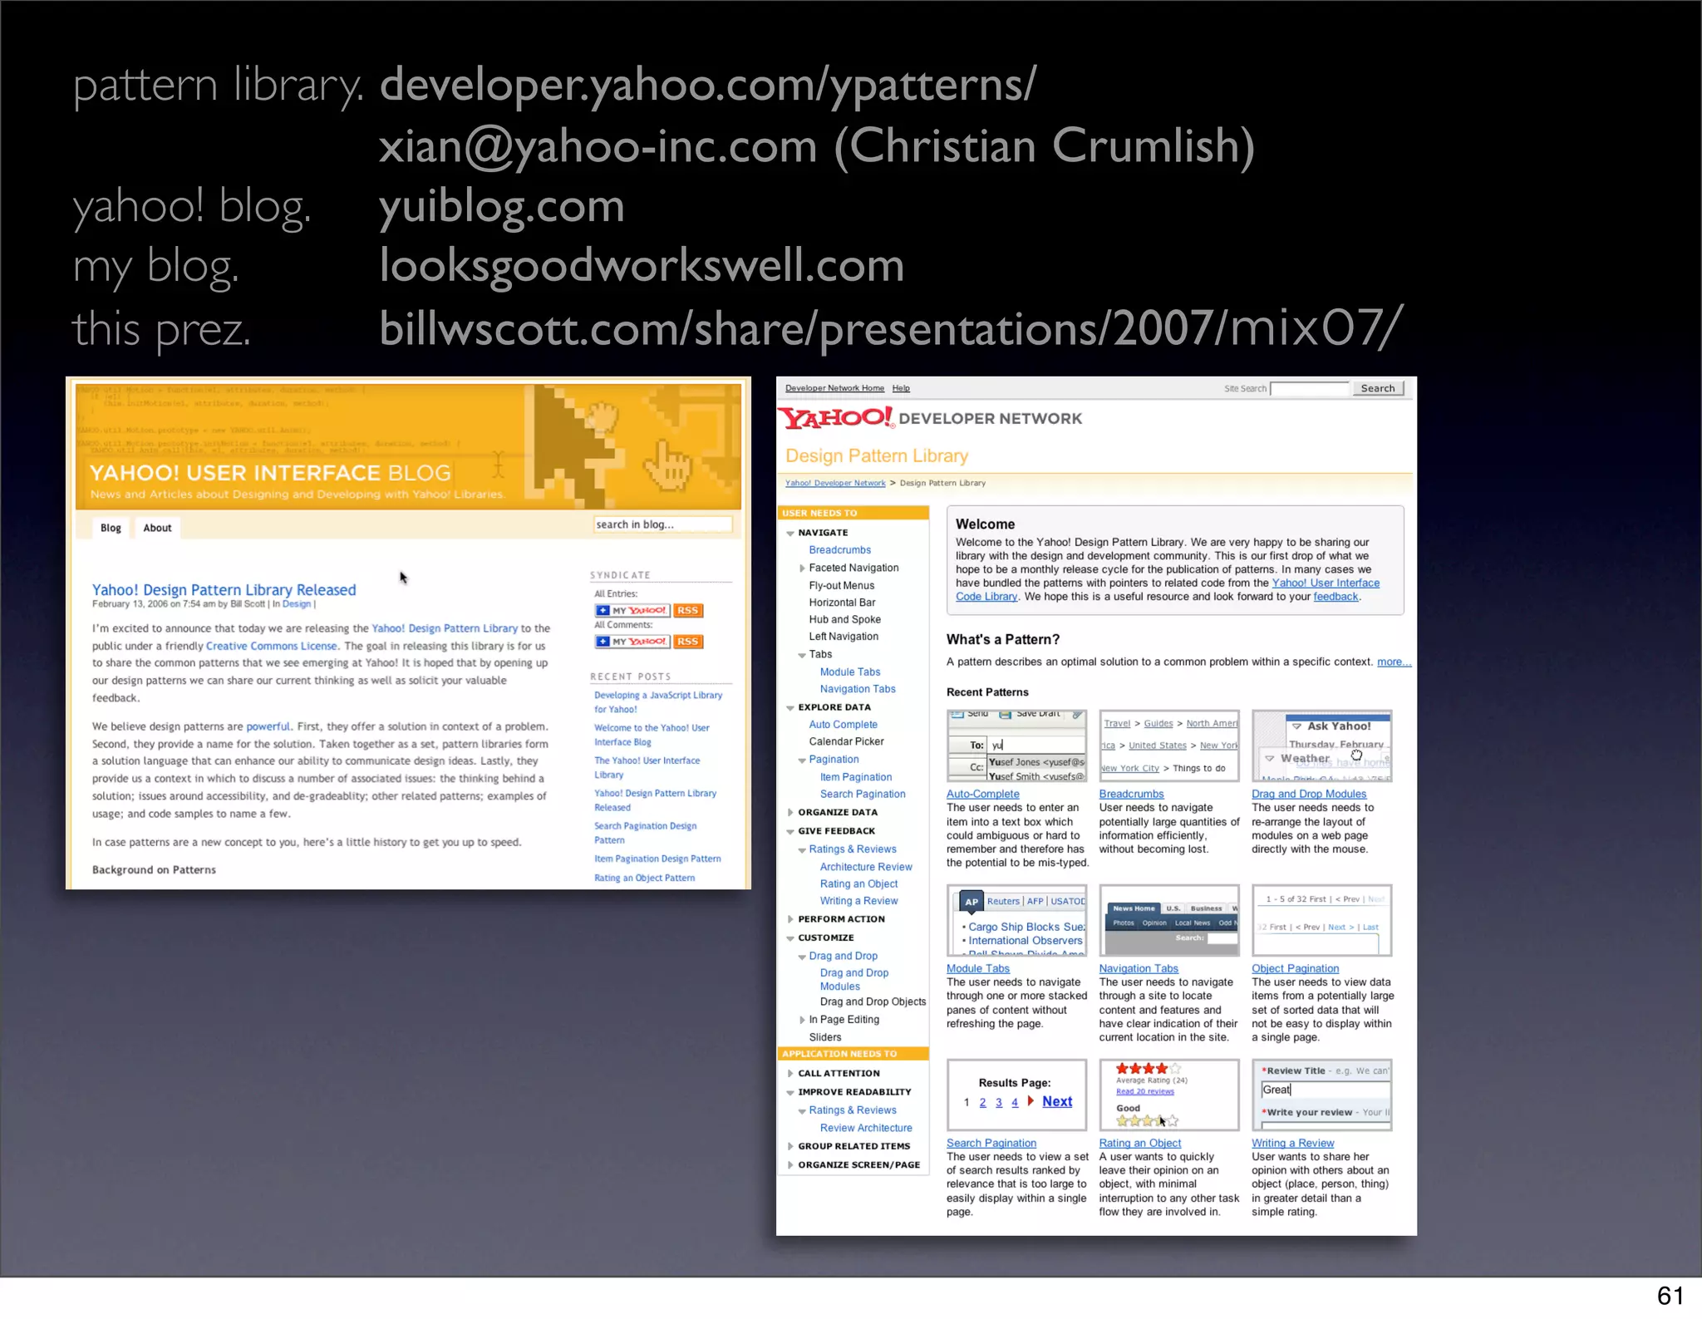Click the Auto-Complete pattern thumbnail
The image size is (1702, 1319).
point(1017,746)
